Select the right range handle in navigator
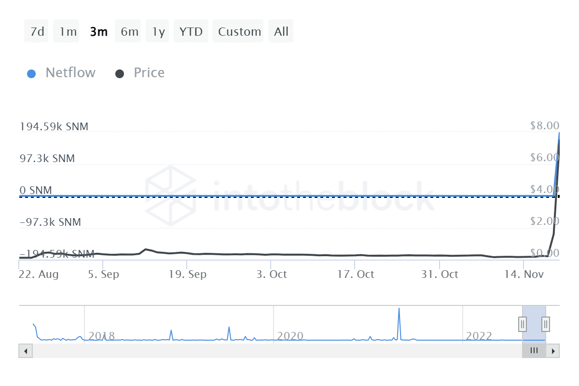 pos(545,324)
